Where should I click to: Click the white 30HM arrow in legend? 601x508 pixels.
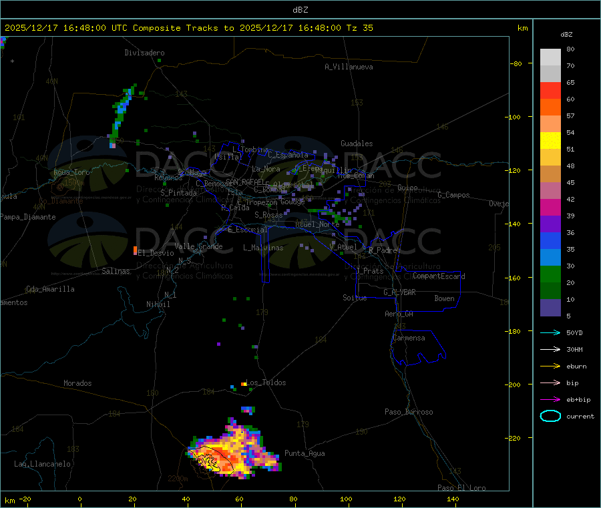[x=550, y=349]
